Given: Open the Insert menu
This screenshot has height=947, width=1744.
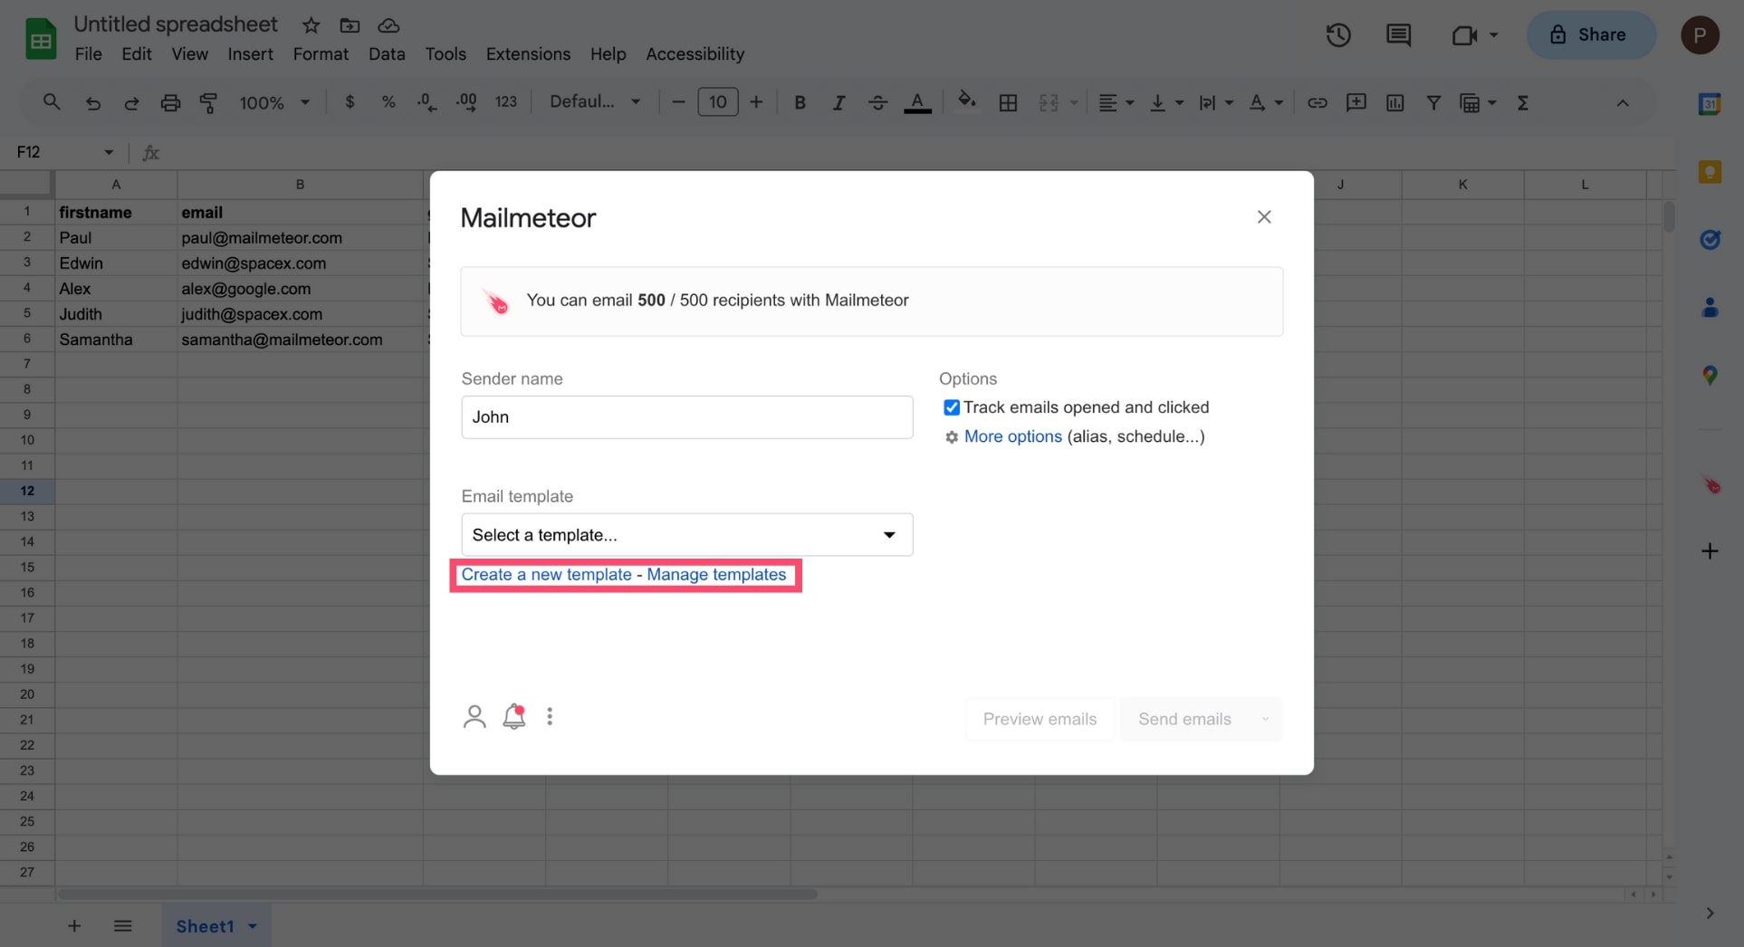Looking at the screenshot, I should point(250,54).
